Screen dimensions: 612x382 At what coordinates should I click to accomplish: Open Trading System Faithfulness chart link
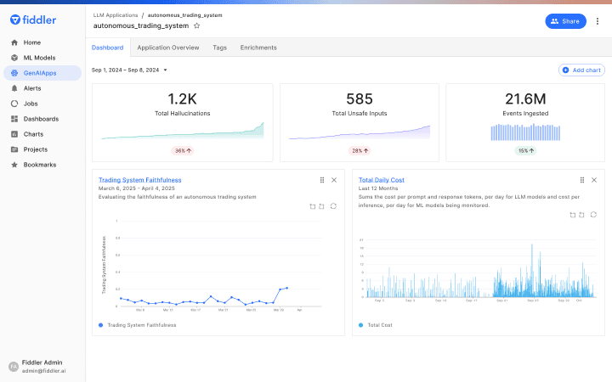coord(139,180)
